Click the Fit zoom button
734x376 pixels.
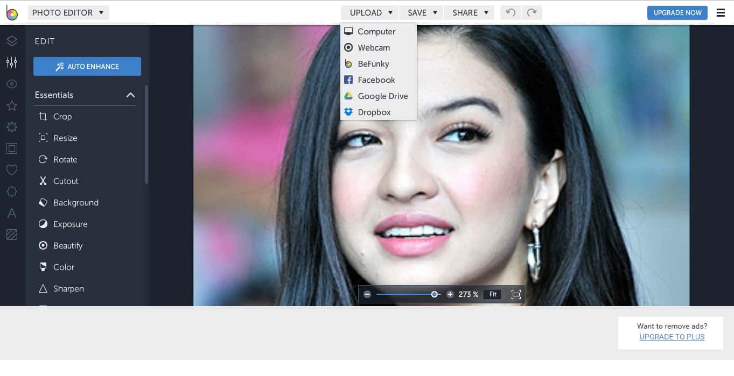pyautogui.click(x=493, y=294)
